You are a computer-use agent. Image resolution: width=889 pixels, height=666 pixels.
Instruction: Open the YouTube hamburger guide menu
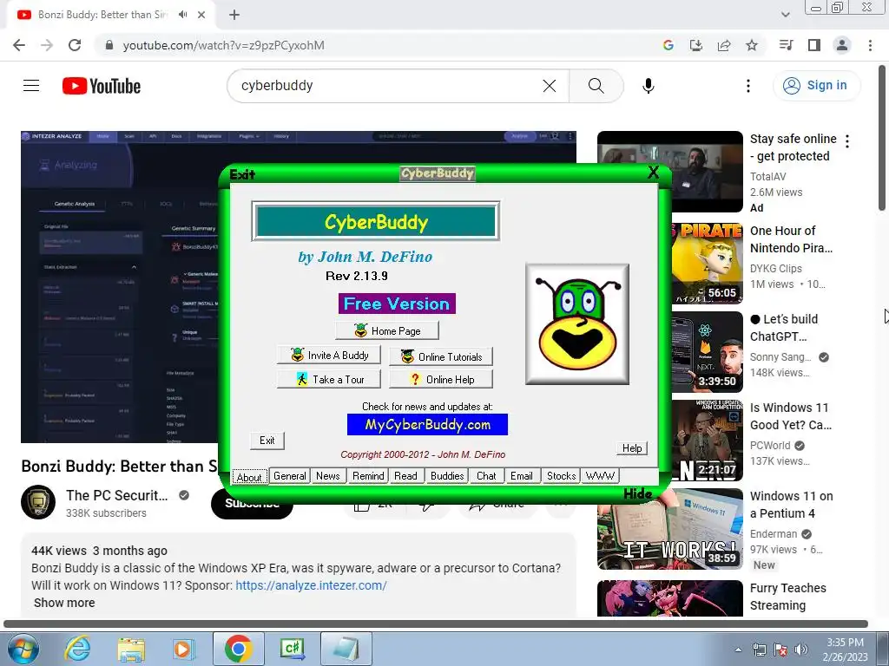coord(31,86)
